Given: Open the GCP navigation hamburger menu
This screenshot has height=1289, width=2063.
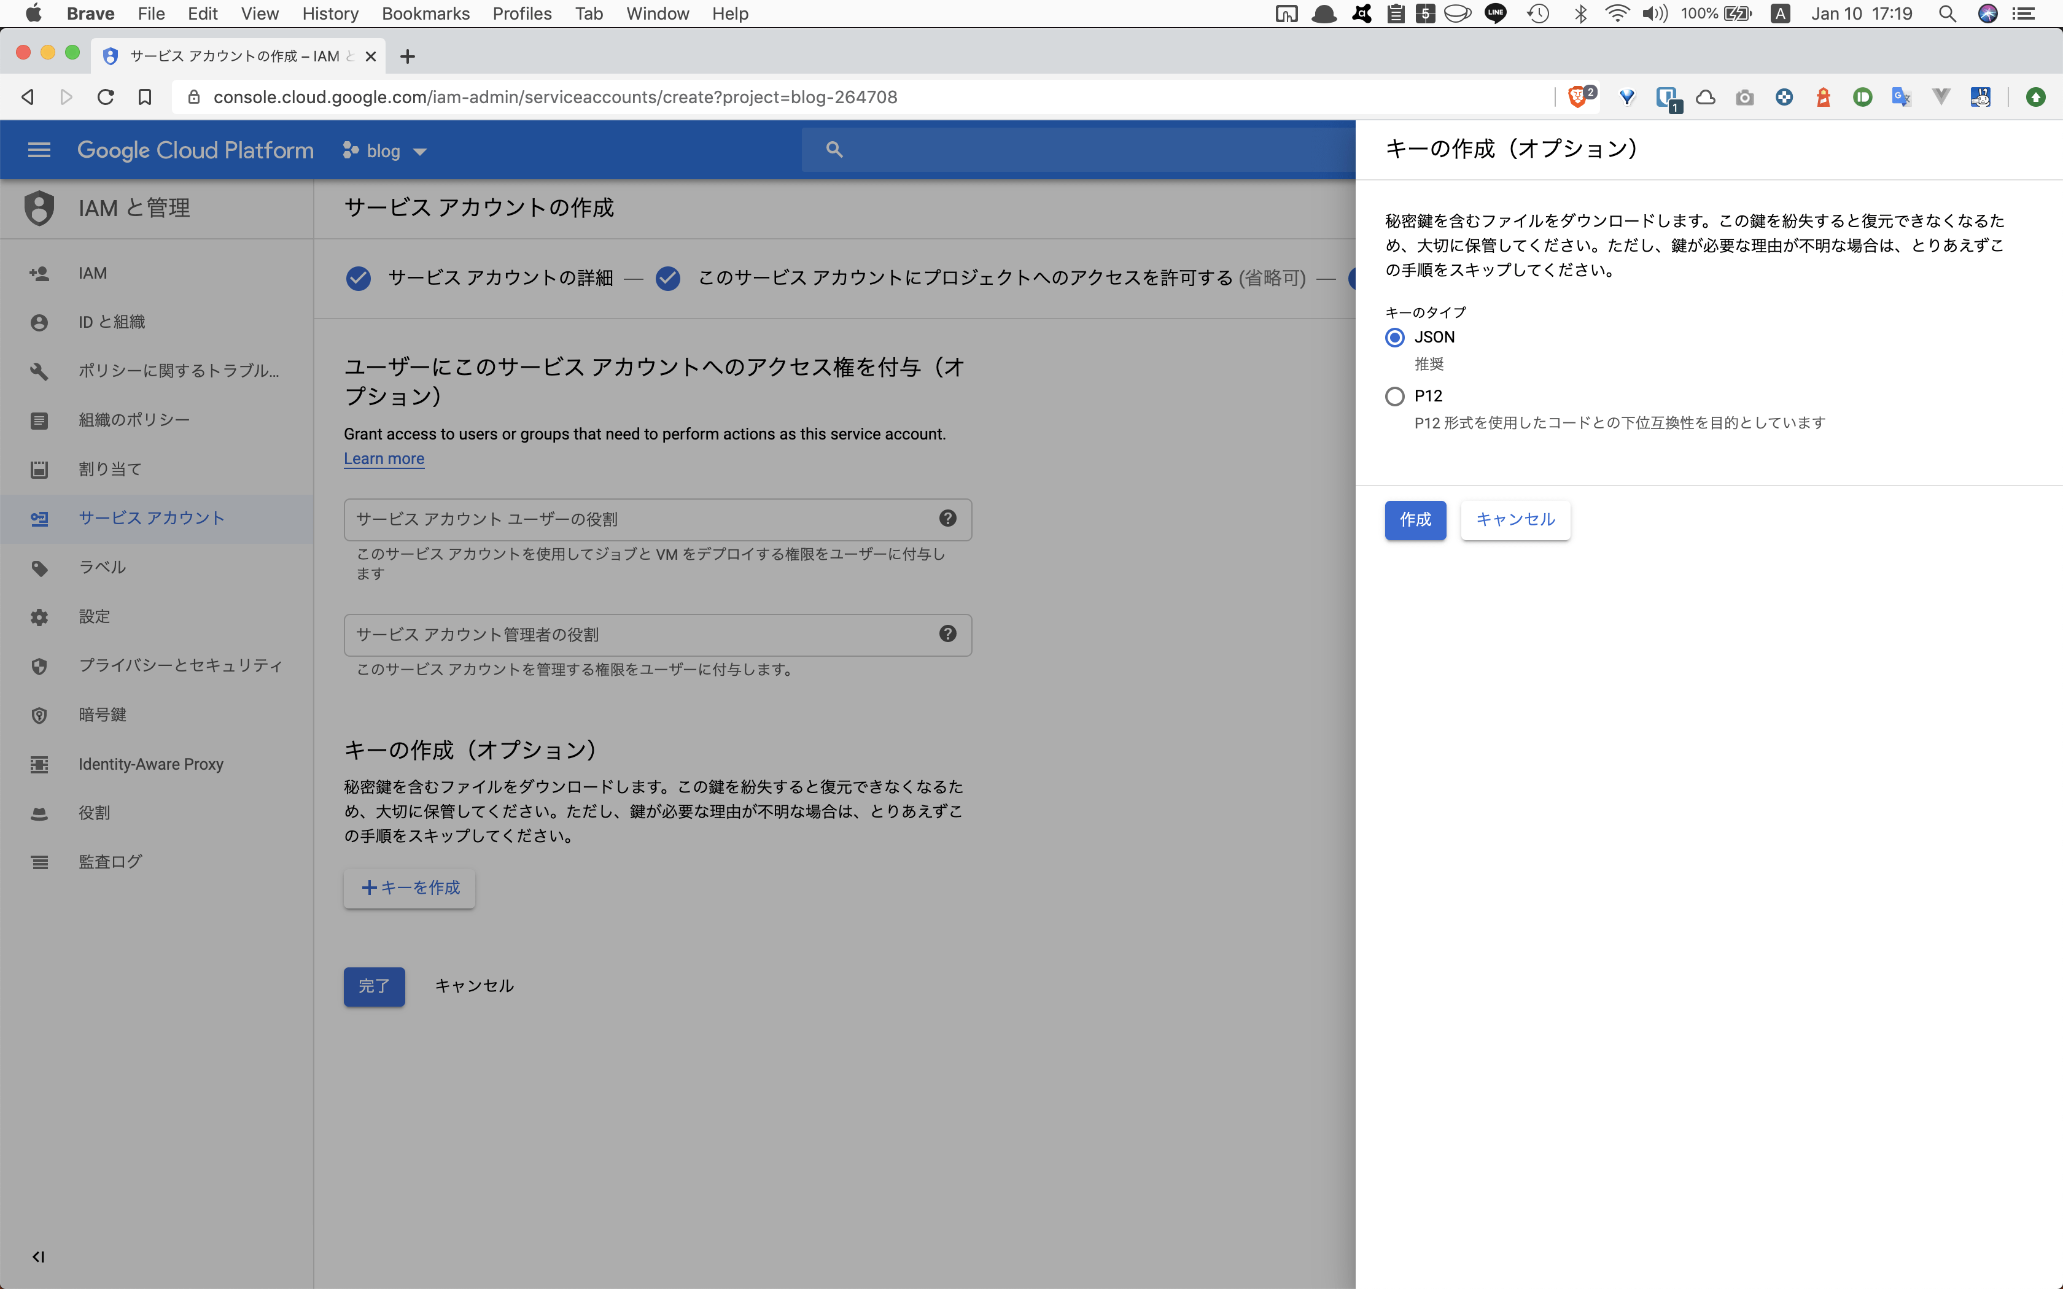Looking at the screenshot, I should (x=38, y=149).
